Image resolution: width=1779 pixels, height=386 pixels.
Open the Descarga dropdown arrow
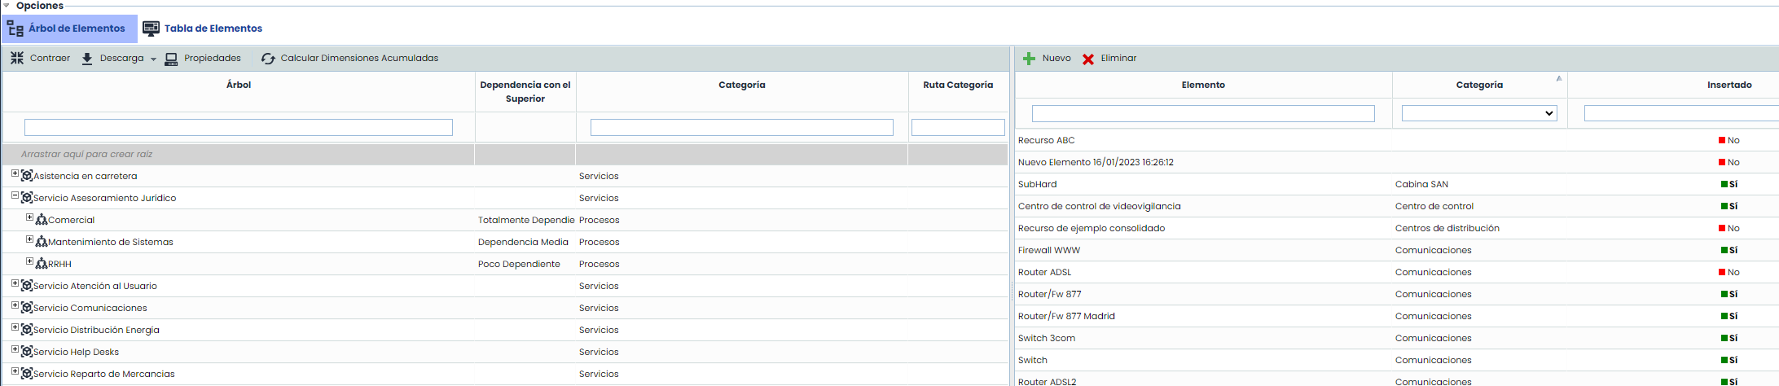[153, 59]
